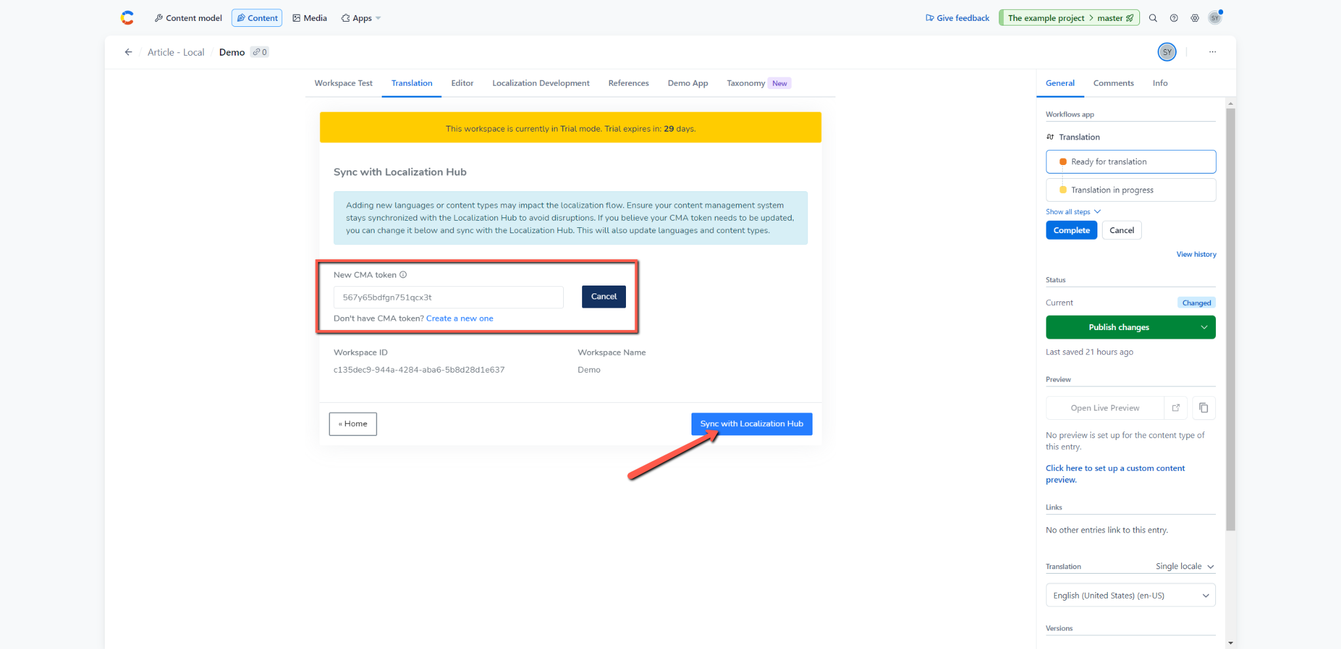The image size is (1341, 649).
Task: Click the Translation workflow icon
Action: [x=1050, y=137]
